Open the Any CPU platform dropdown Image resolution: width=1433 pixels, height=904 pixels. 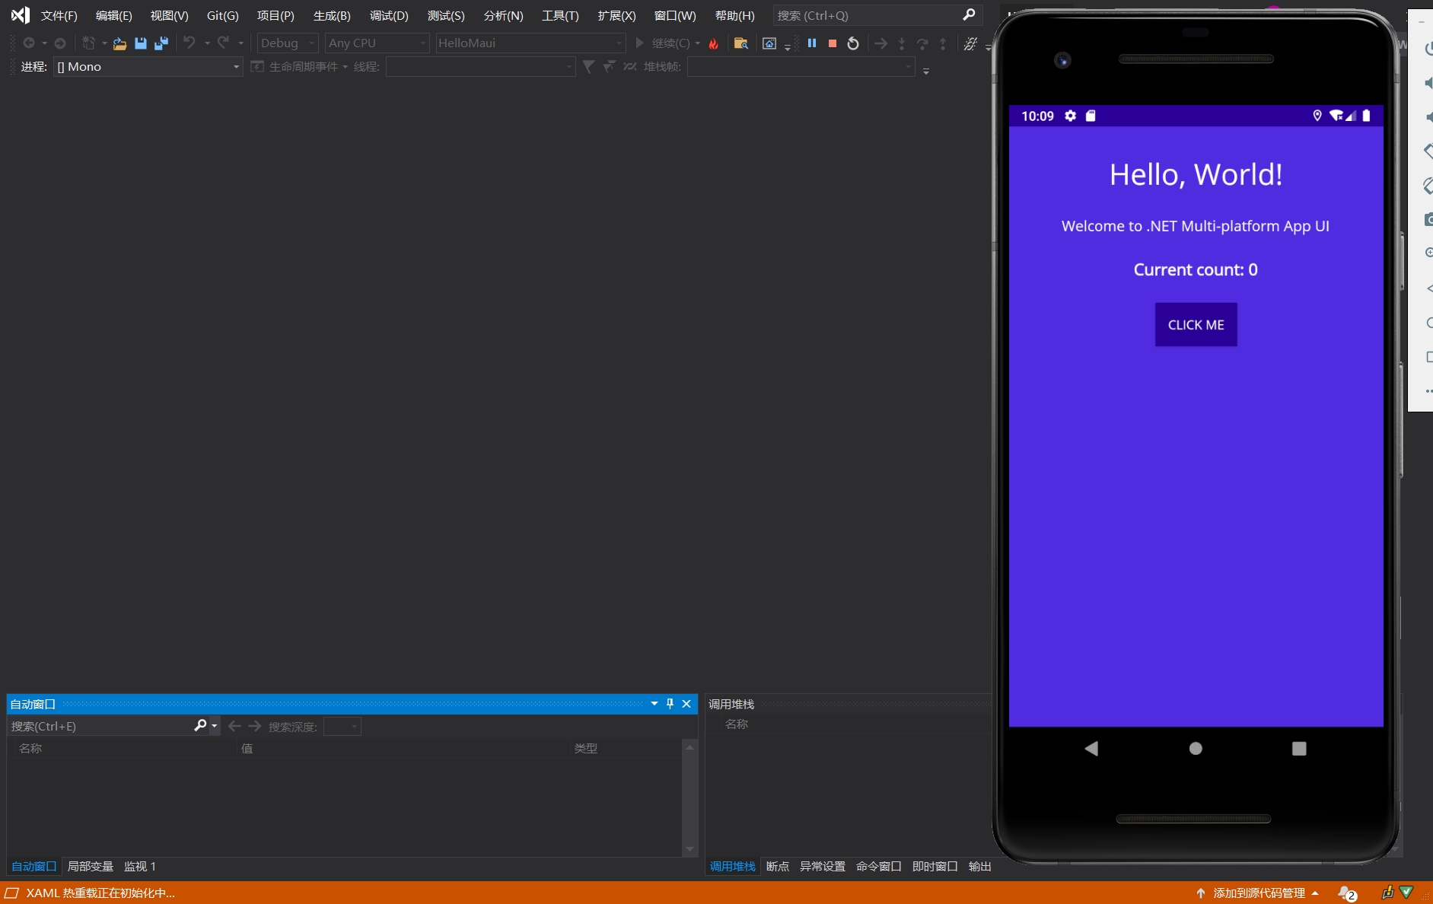point(377,43)
